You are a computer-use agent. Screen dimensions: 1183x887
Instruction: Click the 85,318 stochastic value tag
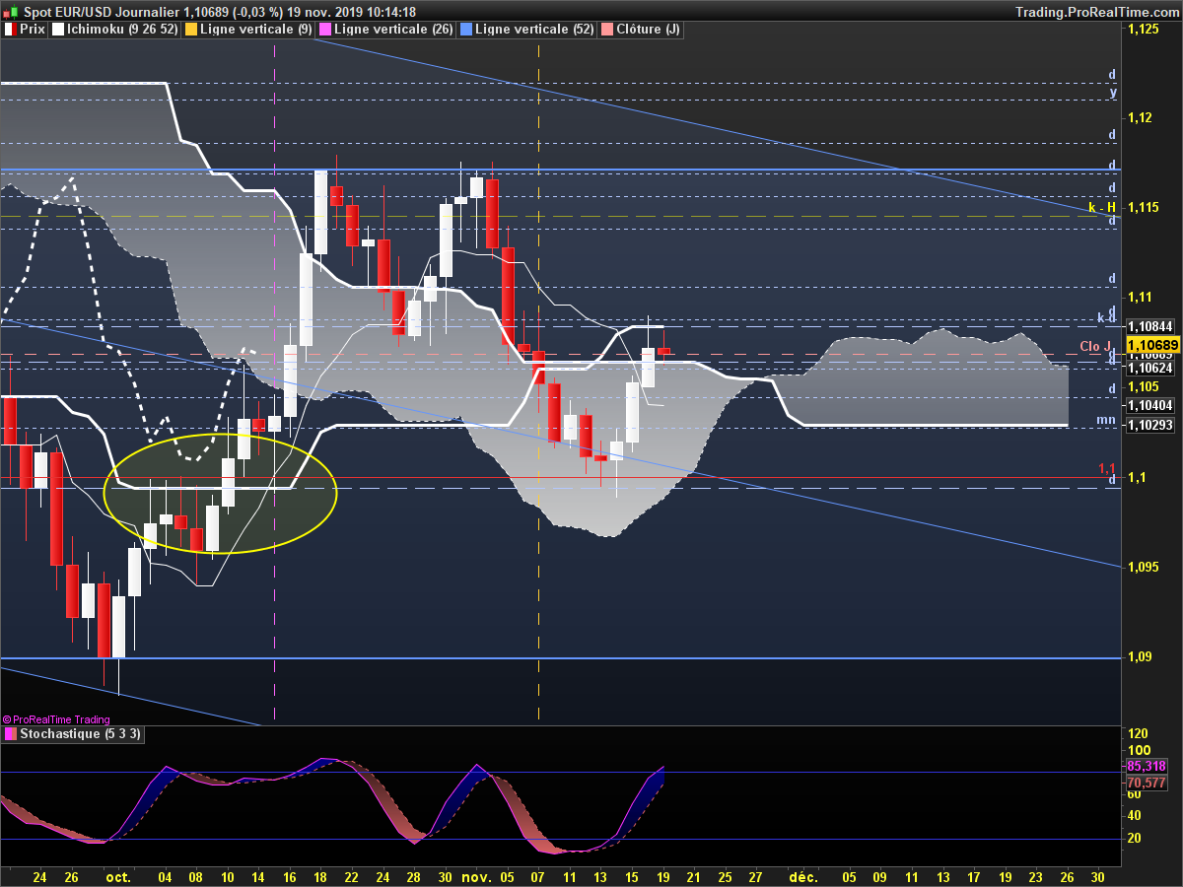[x=1146, y=766]
